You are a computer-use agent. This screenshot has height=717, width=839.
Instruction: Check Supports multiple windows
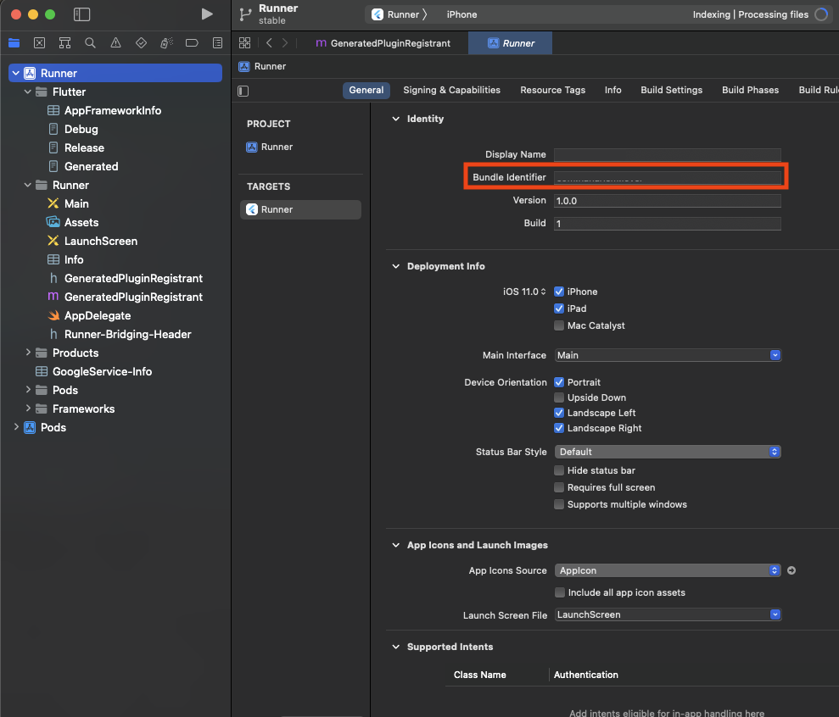tap(558, 504)
